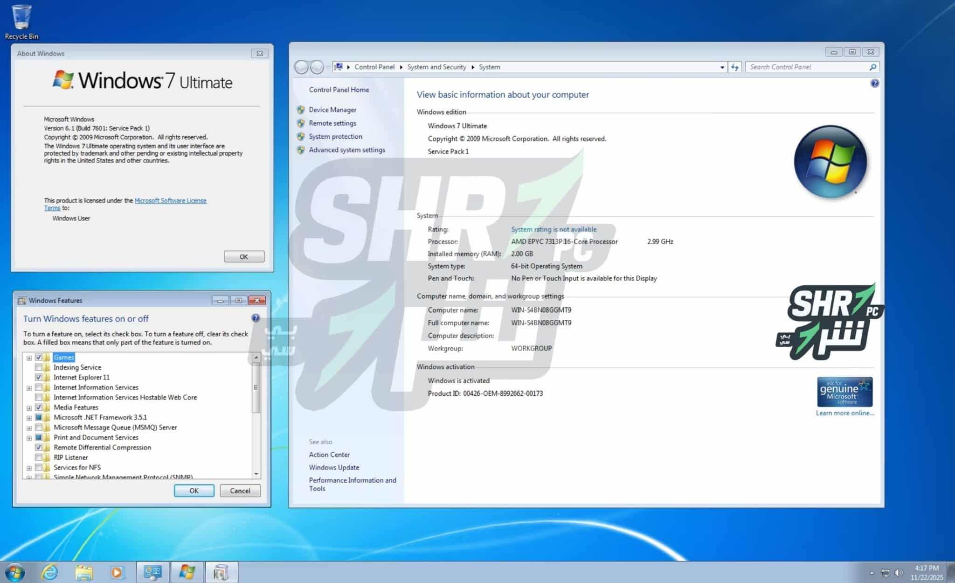Open the address bar dropdown arrow
The height and width of the screenshot is (583, 955).
pyautogui.click(x=722, y=67)
